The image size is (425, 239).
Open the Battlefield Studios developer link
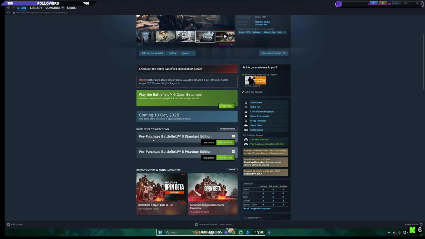coord(262,22)
